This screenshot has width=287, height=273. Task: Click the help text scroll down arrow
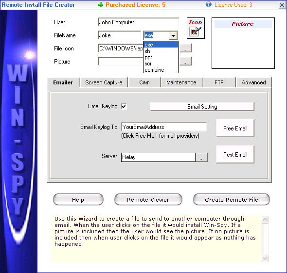coord(265,258)
